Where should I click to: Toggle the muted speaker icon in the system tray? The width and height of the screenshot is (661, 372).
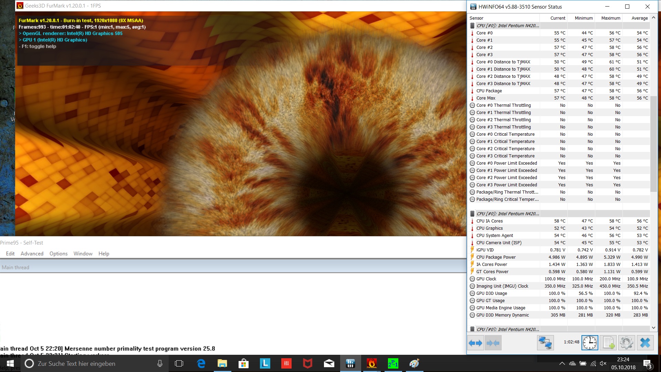click(603, 363)
